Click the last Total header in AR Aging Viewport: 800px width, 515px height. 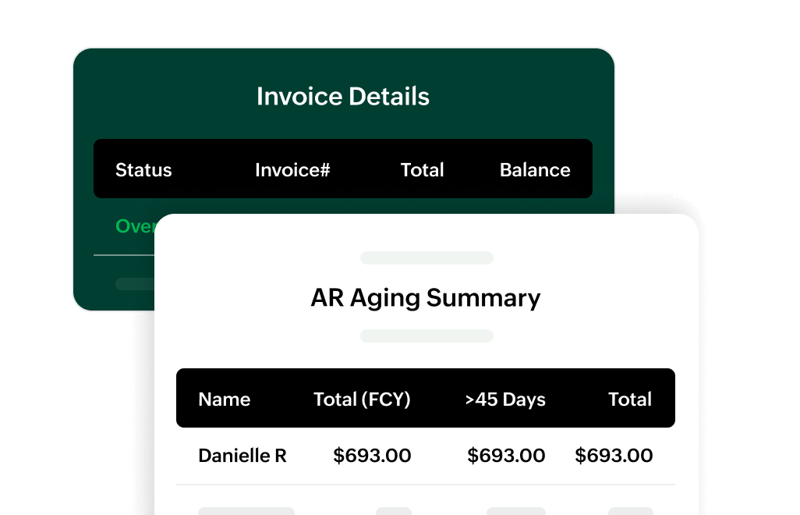pyautogui.click(x=630, y=400)
